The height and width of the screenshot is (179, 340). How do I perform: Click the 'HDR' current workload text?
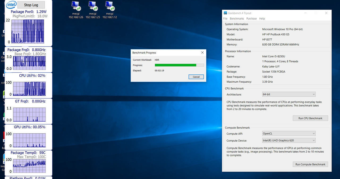pos(157,60)
